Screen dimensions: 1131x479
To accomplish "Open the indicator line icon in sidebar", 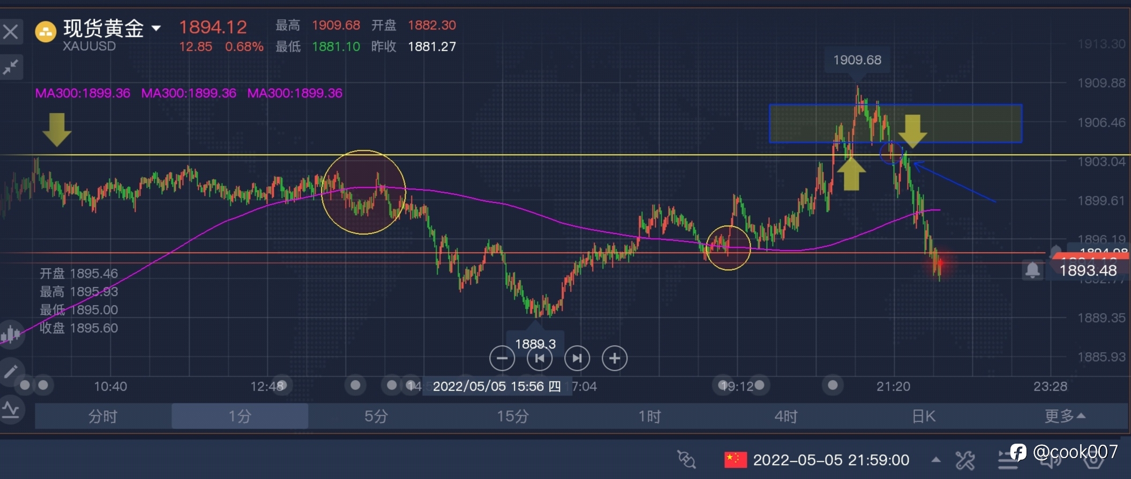I will coord(11,409).
